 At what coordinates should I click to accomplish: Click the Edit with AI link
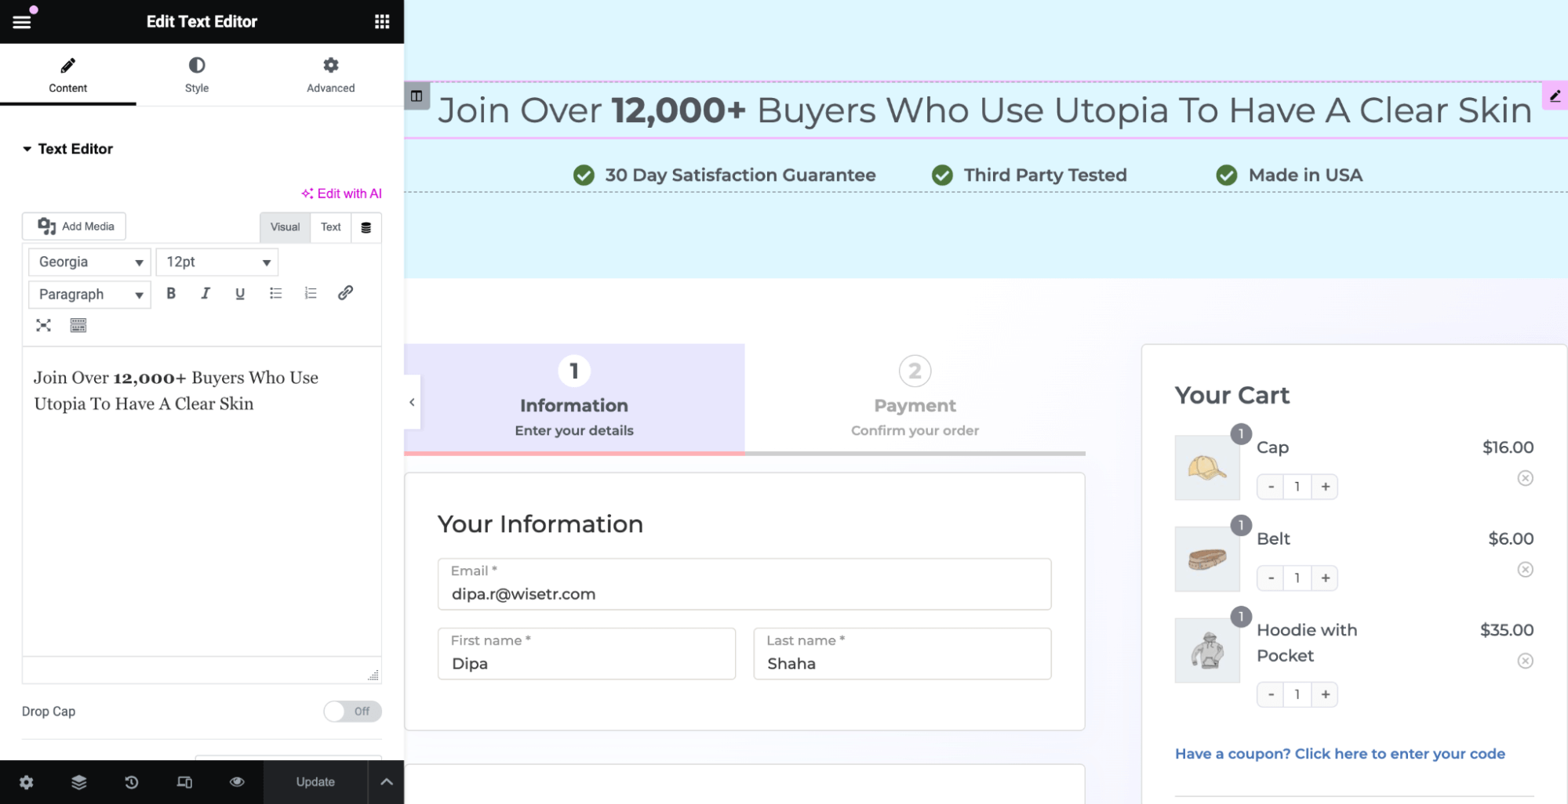[342, 194]
